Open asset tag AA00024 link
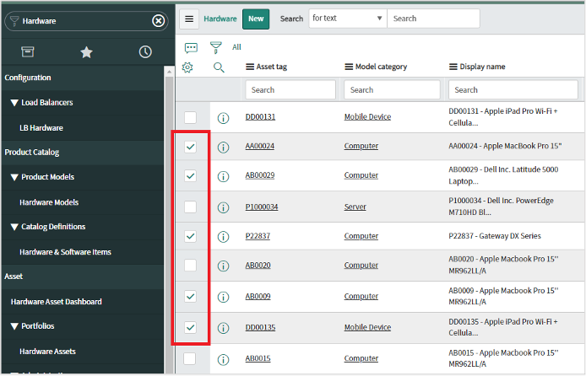 [260, 146]
